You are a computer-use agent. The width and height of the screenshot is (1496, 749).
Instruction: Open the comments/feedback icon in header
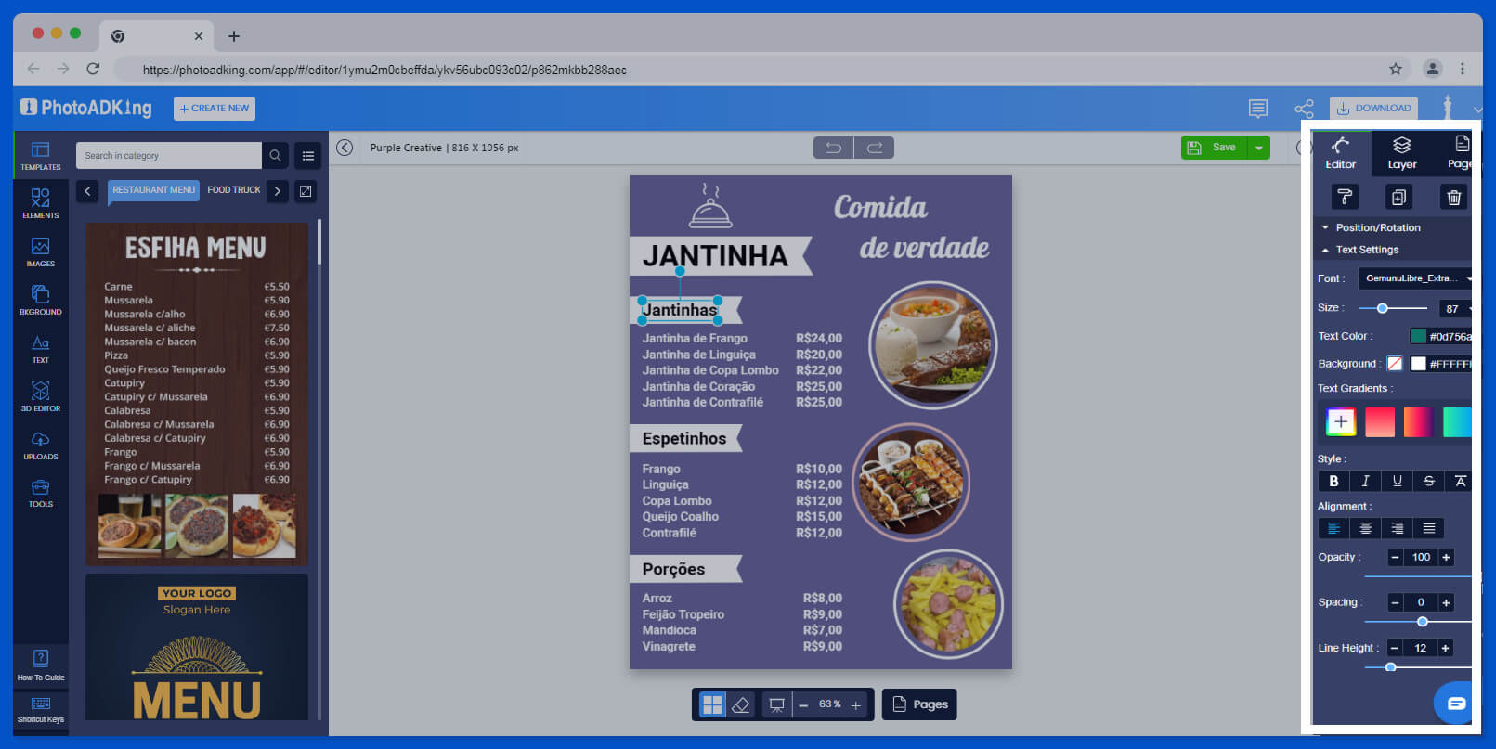[1258, 109]
